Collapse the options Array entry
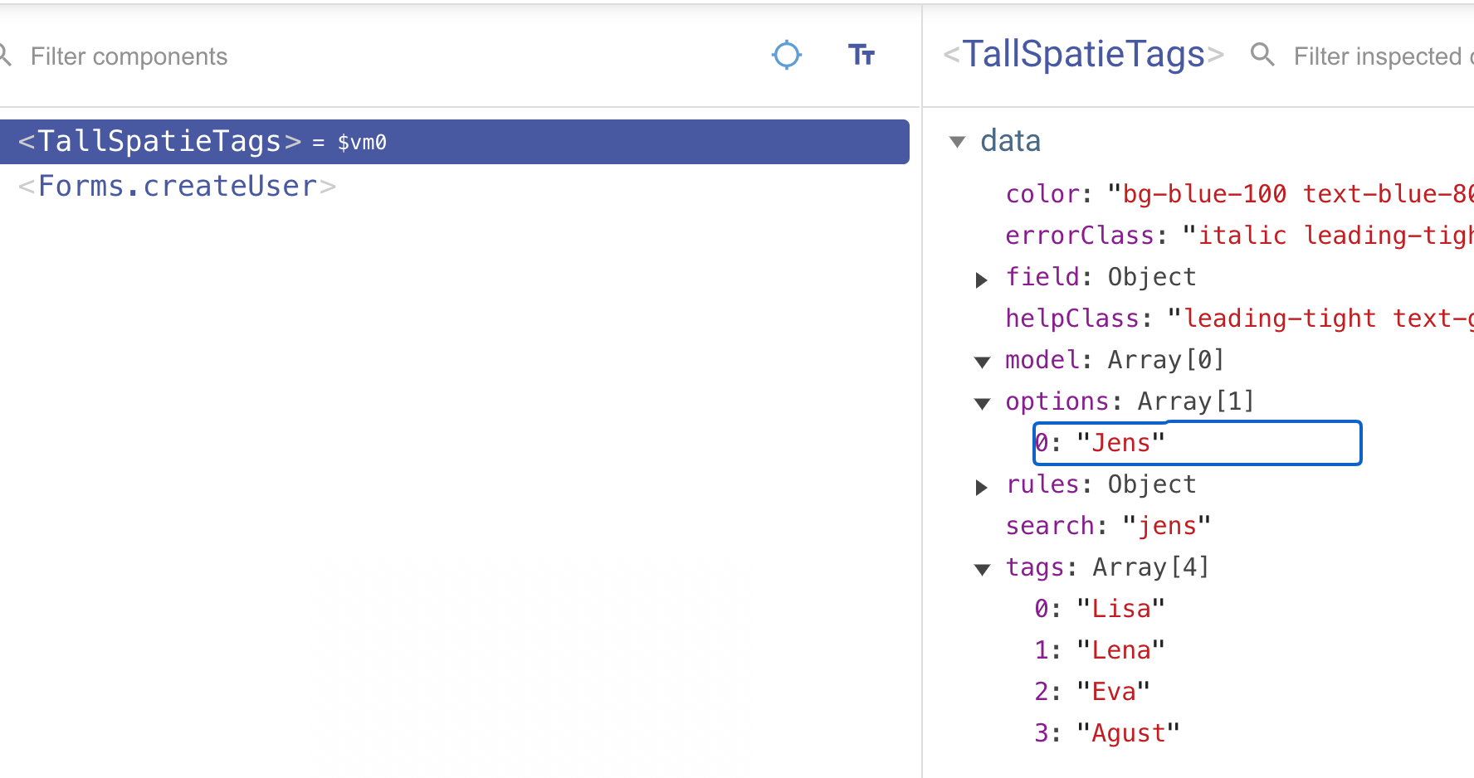This screenshot has height=778, width=1474. pyautogui.click(x=983, y=403)
